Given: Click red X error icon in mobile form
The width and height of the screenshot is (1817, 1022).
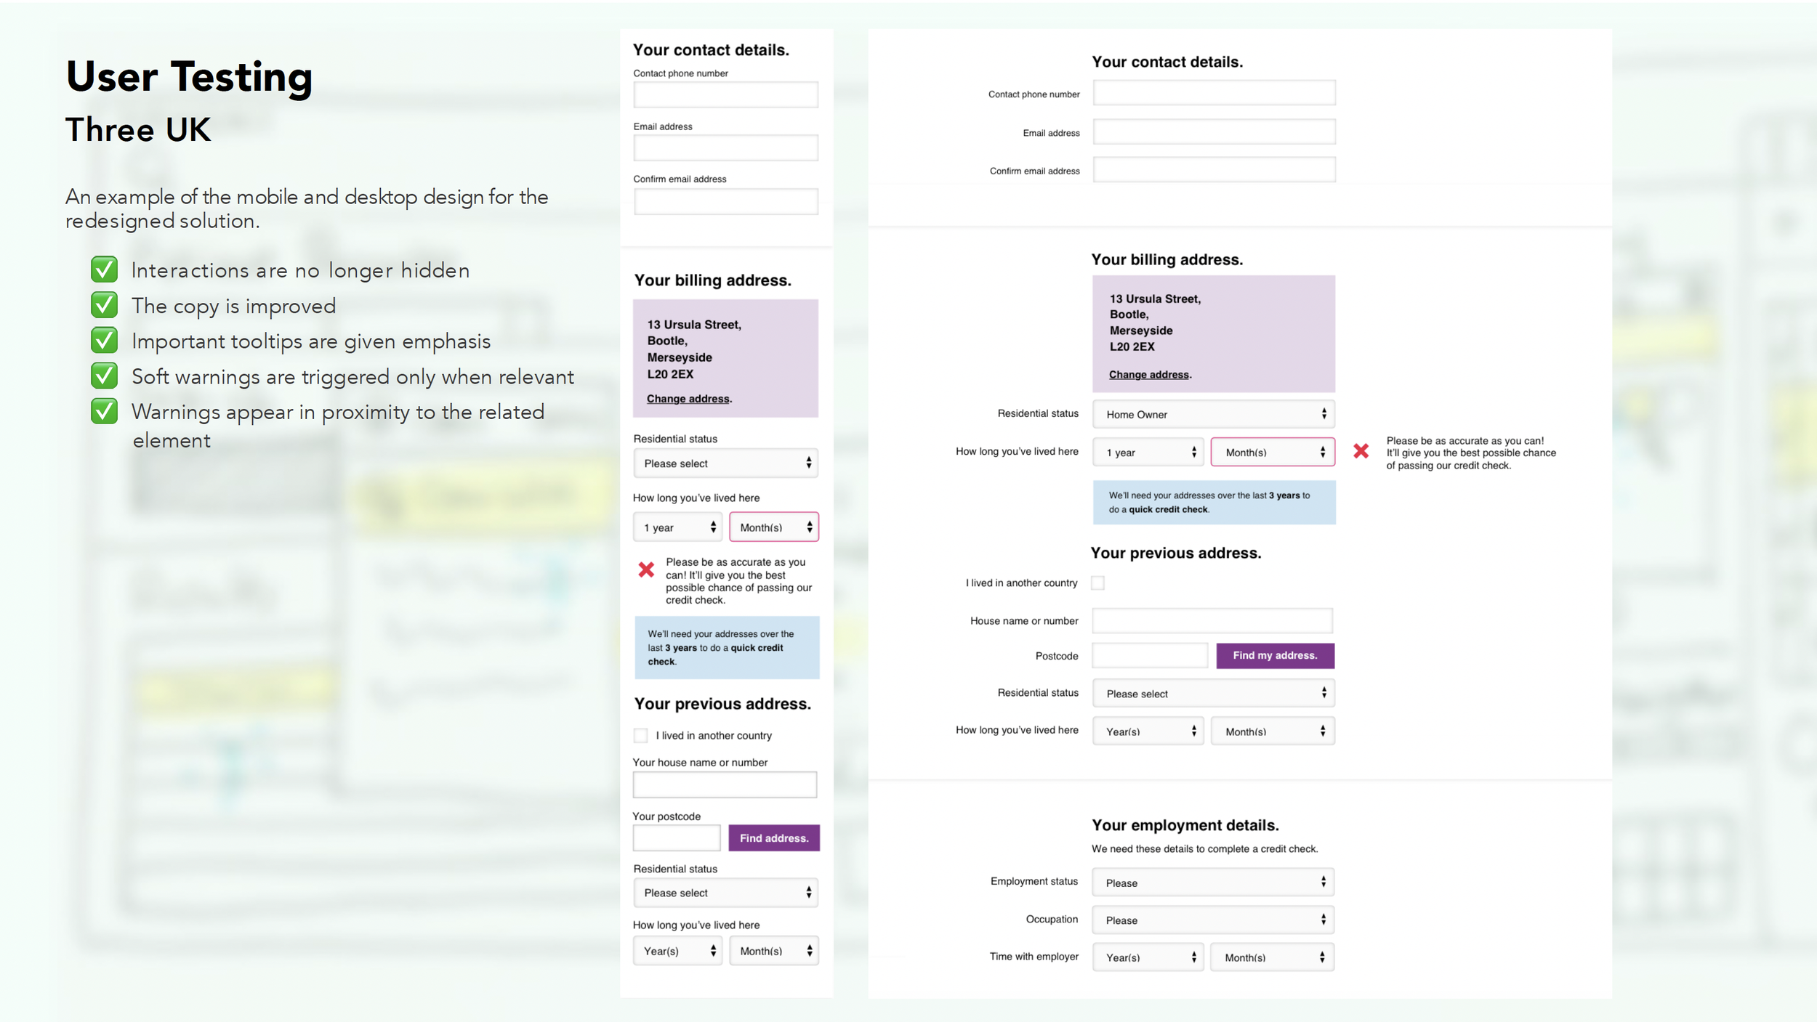Looking at the screenshot, I should point(646,569).
